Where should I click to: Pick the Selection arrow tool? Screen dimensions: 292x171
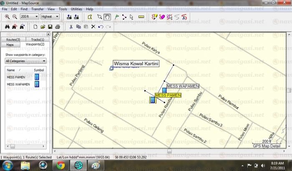(x=131, y=17)
